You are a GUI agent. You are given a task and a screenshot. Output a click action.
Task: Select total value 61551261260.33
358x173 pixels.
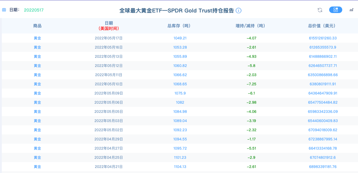(323, 38)
